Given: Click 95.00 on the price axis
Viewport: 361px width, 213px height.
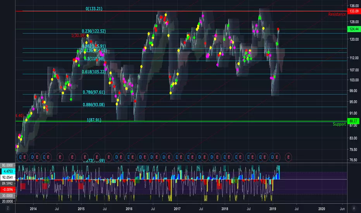Looking at the screenshot, I should click(354, 102).
